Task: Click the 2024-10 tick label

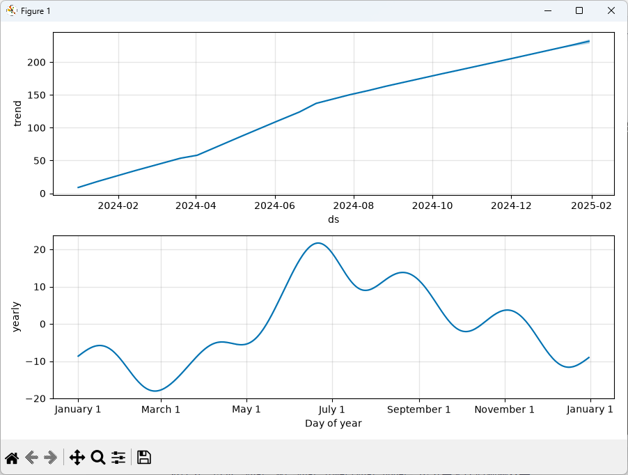Action: [432, 206]
